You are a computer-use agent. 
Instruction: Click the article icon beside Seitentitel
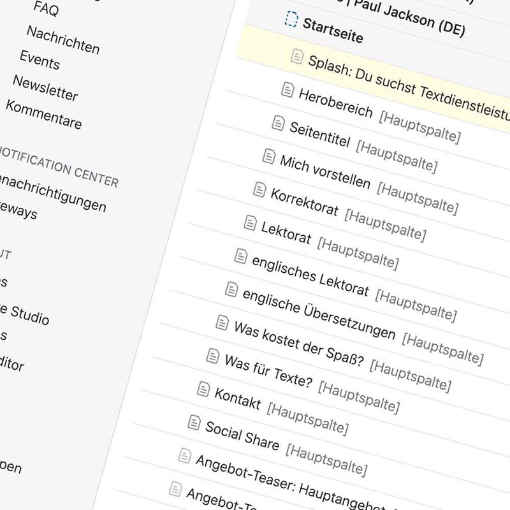278,123
